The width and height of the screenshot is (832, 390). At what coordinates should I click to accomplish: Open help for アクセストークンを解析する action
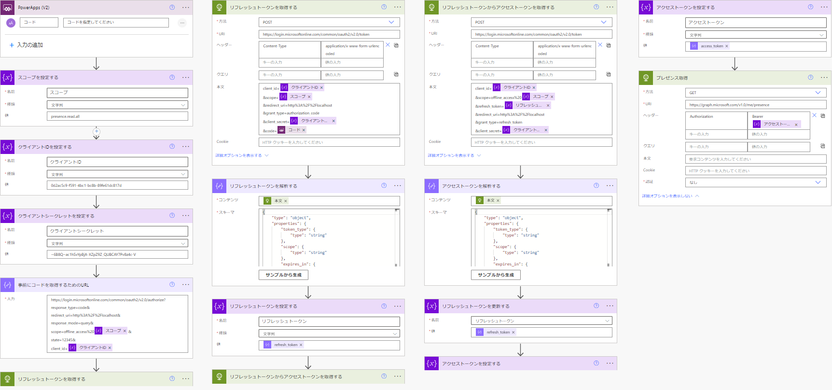(596, 185)
